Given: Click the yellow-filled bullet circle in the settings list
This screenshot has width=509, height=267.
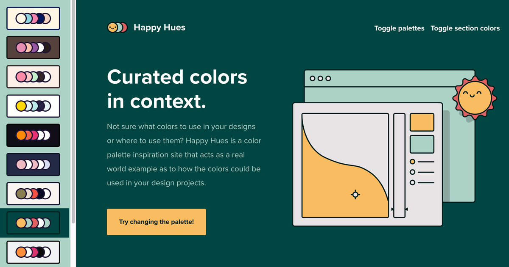Looking at the screenshot, I should click(412, 162).
